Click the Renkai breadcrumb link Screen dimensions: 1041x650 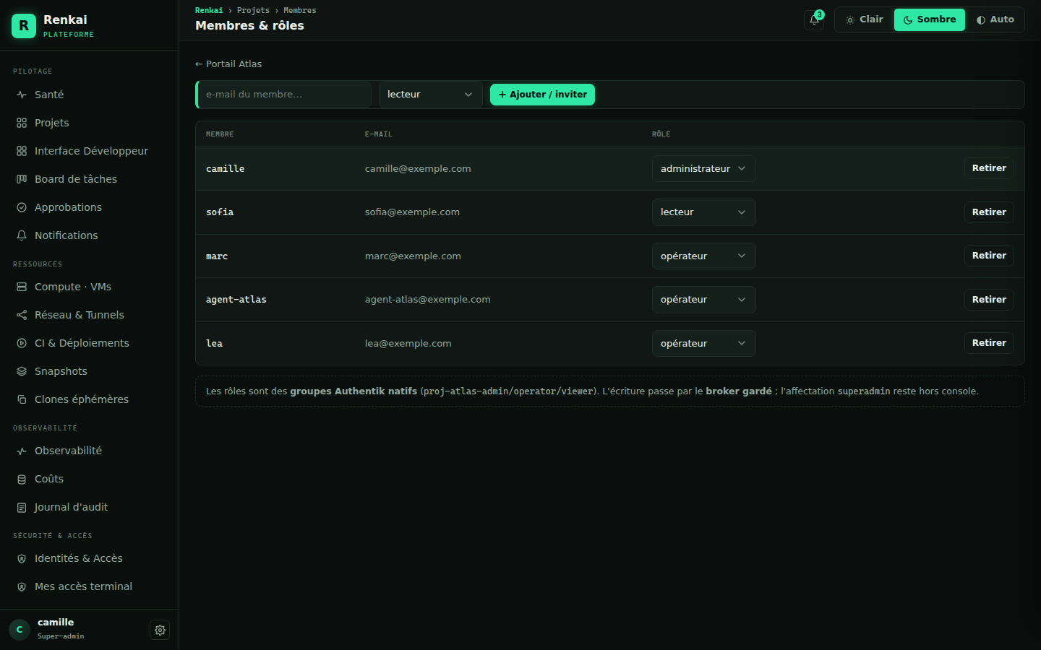[209, 10]
